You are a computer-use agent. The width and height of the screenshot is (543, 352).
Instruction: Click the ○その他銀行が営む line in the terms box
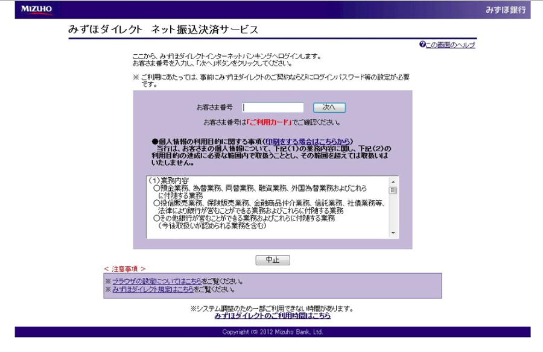(244, 218)
